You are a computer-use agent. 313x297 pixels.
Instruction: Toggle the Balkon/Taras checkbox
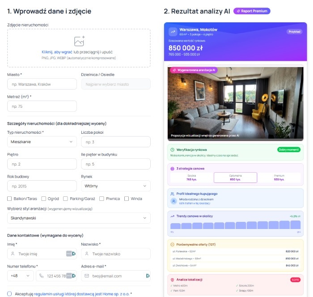pyautogui.click(x=9, y=199)
